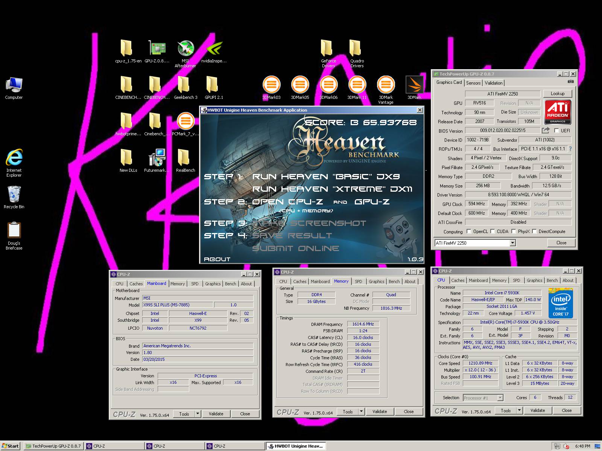This screenshot has width=602, height=451.
Task: Click Run Heaven Xtreme DX11
Action: coord(332,189)
